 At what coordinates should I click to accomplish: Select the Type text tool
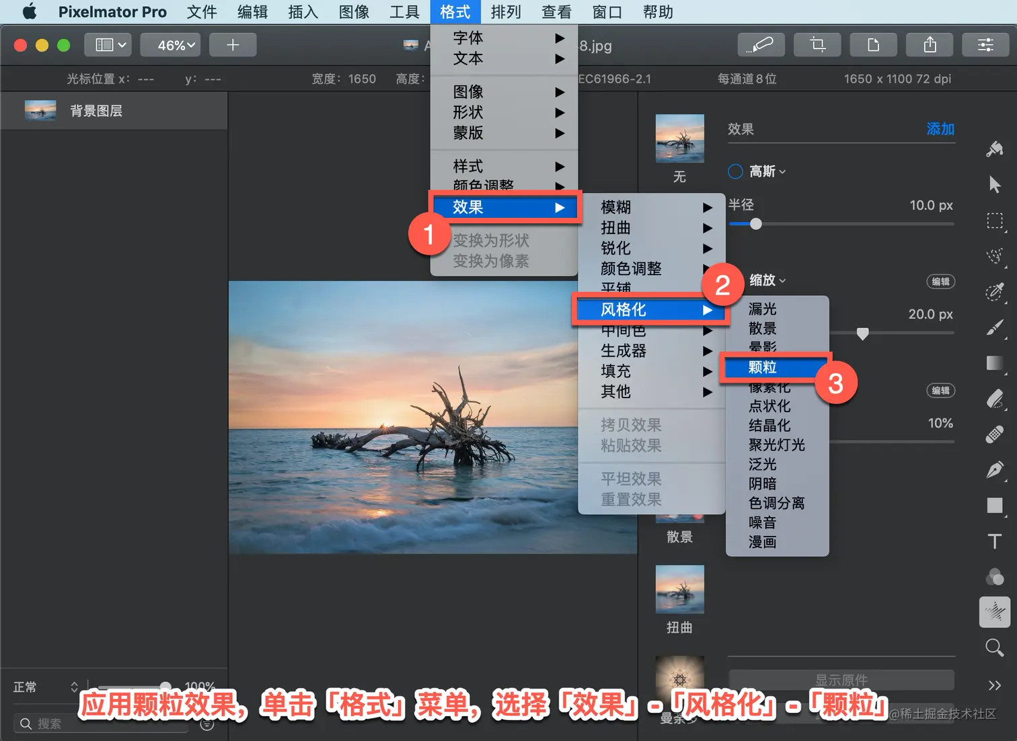995,541
